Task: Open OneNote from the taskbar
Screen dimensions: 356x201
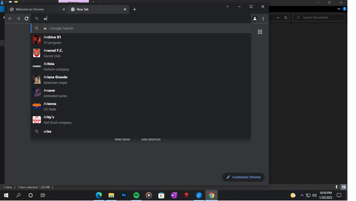Action: tap(174, 195)
